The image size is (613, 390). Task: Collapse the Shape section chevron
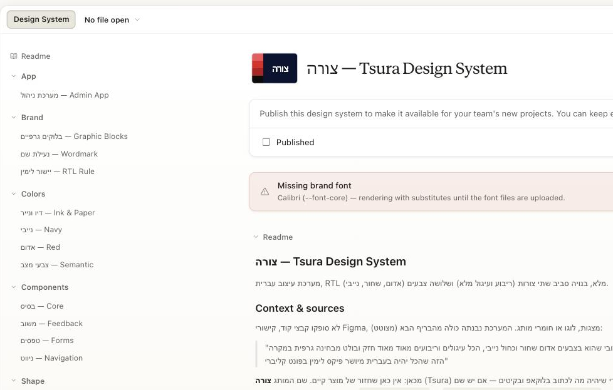click(14, 381)
